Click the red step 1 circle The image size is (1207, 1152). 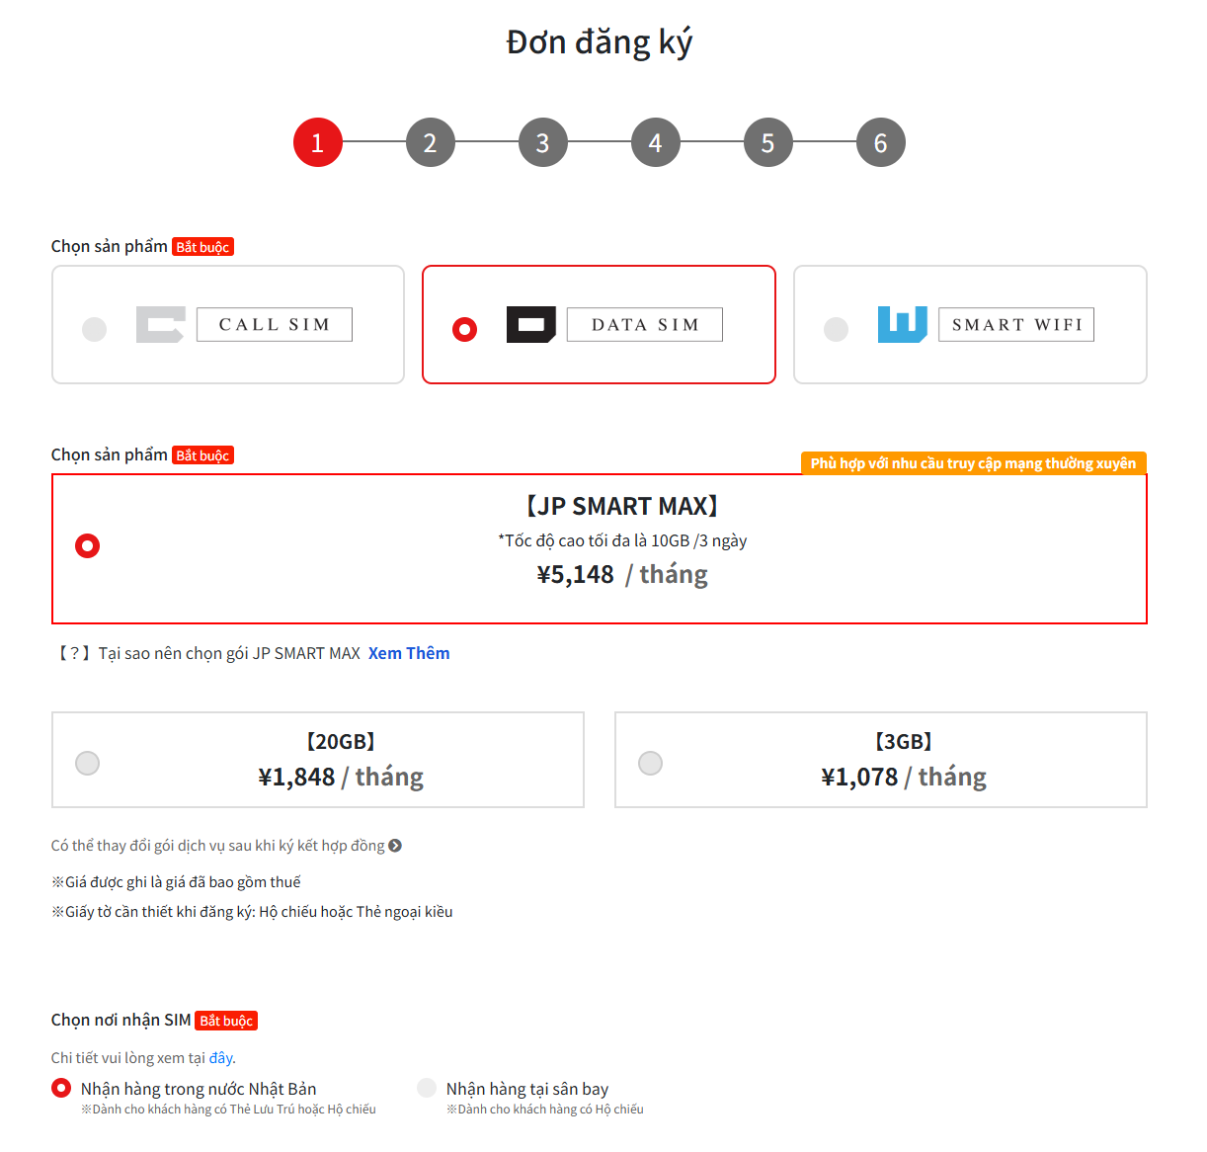318,142
